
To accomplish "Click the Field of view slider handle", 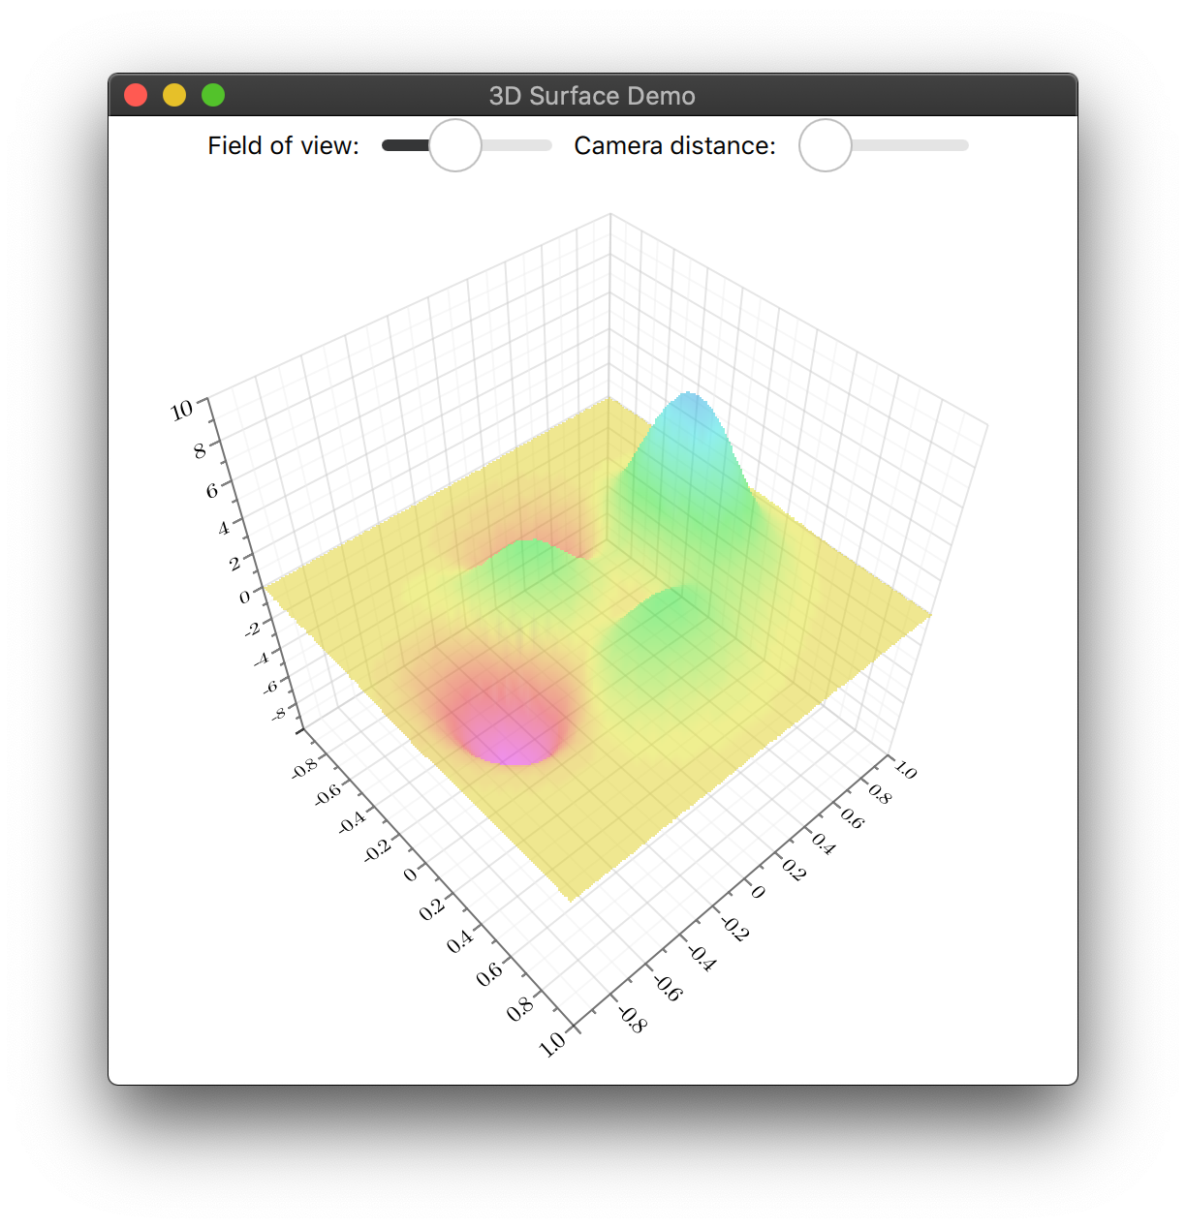I will click(455, 145).
